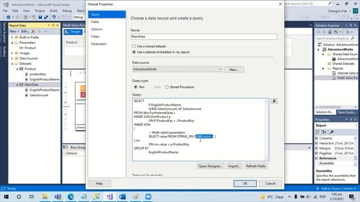Open the Filters page in Dataset Properties
This screenshot has height=202, width=360.
click(95, 36)
